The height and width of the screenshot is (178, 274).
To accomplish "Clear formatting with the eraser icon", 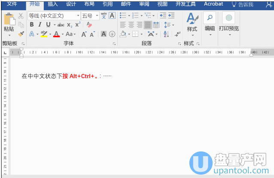I will coord(89,25).
